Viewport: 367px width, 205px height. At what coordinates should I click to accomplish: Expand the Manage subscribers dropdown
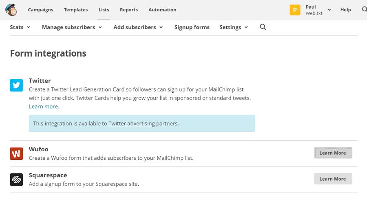pos(72,27)
